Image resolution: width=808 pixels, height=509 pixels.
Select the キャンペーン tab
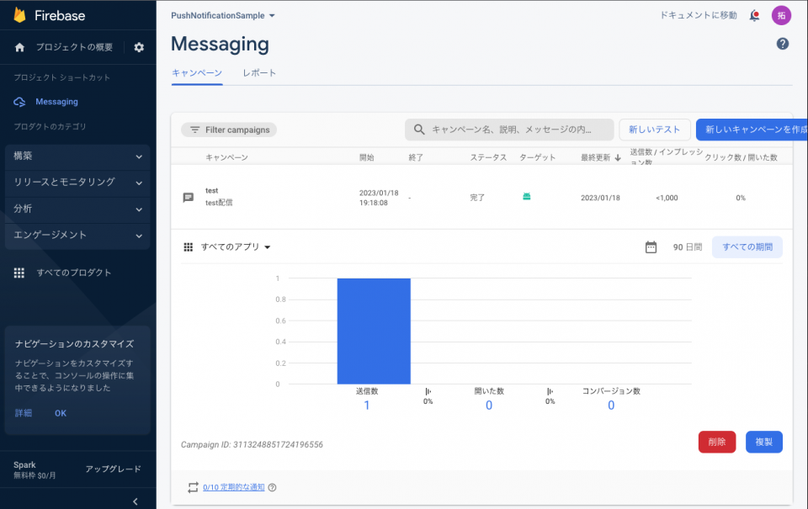click(x=197, y=73)
